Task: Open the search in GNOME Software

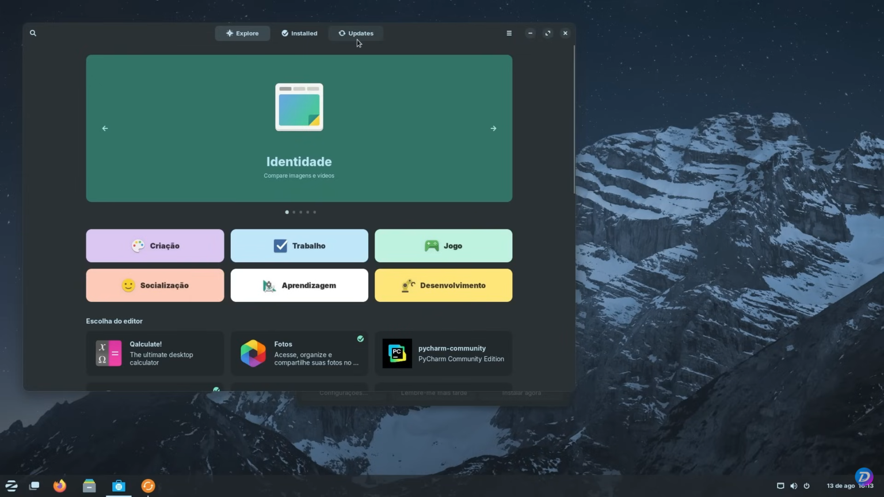Action: click(x=33, y=33)
